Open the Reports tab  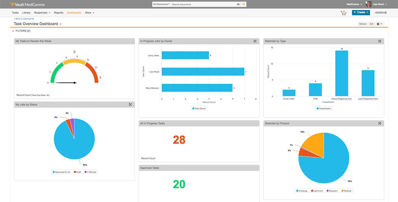pos(58,13)
